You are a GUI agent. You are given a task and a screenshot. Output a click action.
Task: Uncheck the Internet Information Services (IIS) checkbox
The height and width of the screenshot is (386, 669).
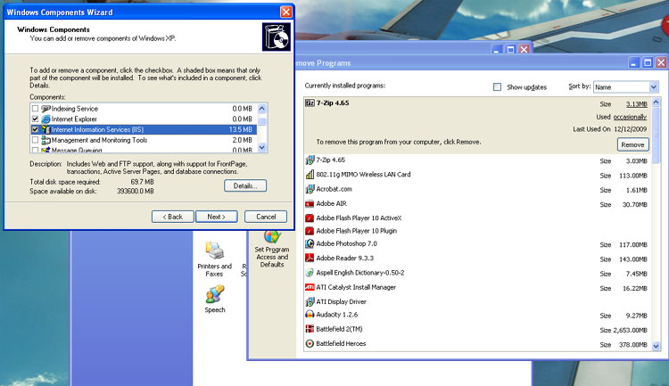[x=36, y=129]
